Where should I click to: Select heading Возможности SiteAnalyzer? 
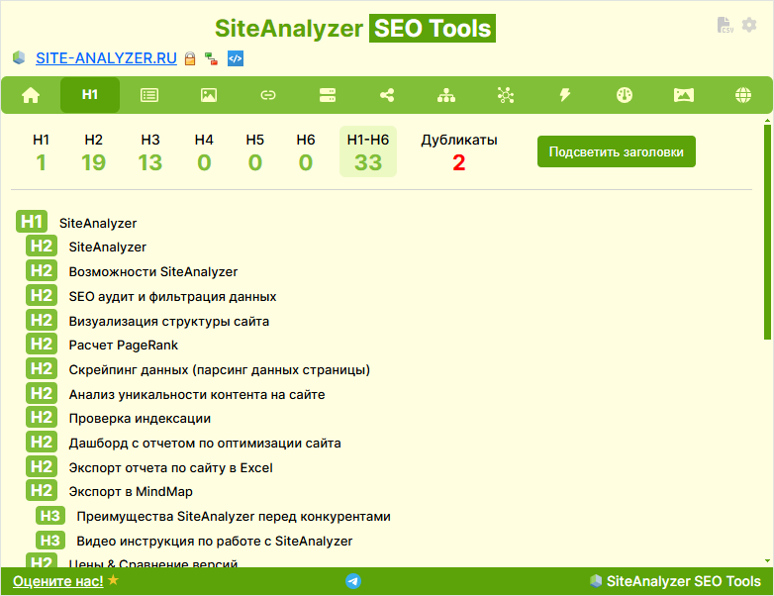pyautogui.click(x=153, y=271)
